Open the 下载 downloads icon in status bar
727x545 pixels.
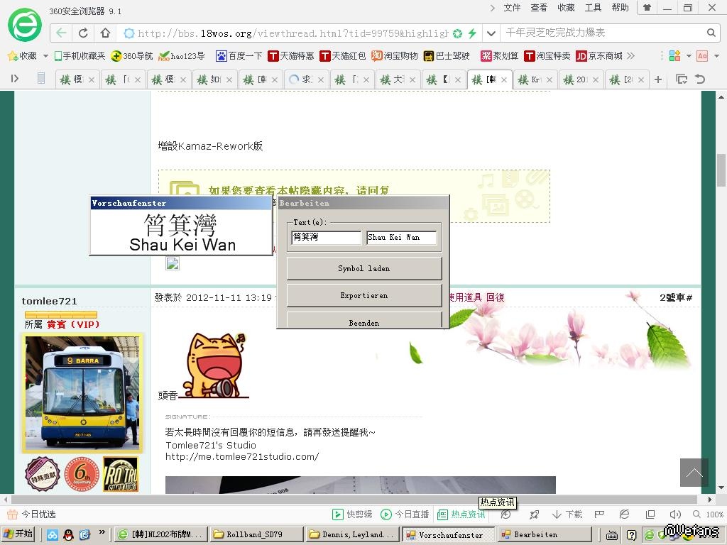click(x=567, y=514)
